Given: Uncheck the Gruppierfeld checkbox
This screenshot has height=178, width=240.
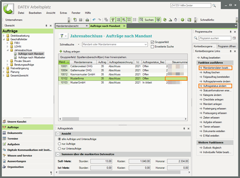Looking at the screenshot, I should (152, 42).
